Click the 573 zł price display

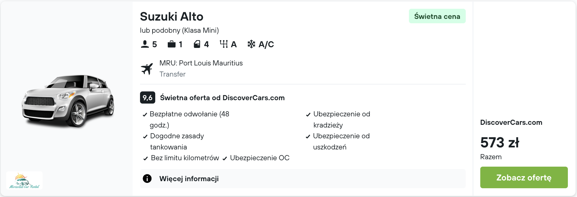click(x=500, y=143)
